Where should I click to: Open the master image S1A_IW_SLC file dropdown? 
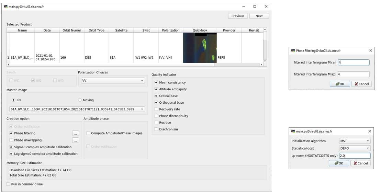77,109
